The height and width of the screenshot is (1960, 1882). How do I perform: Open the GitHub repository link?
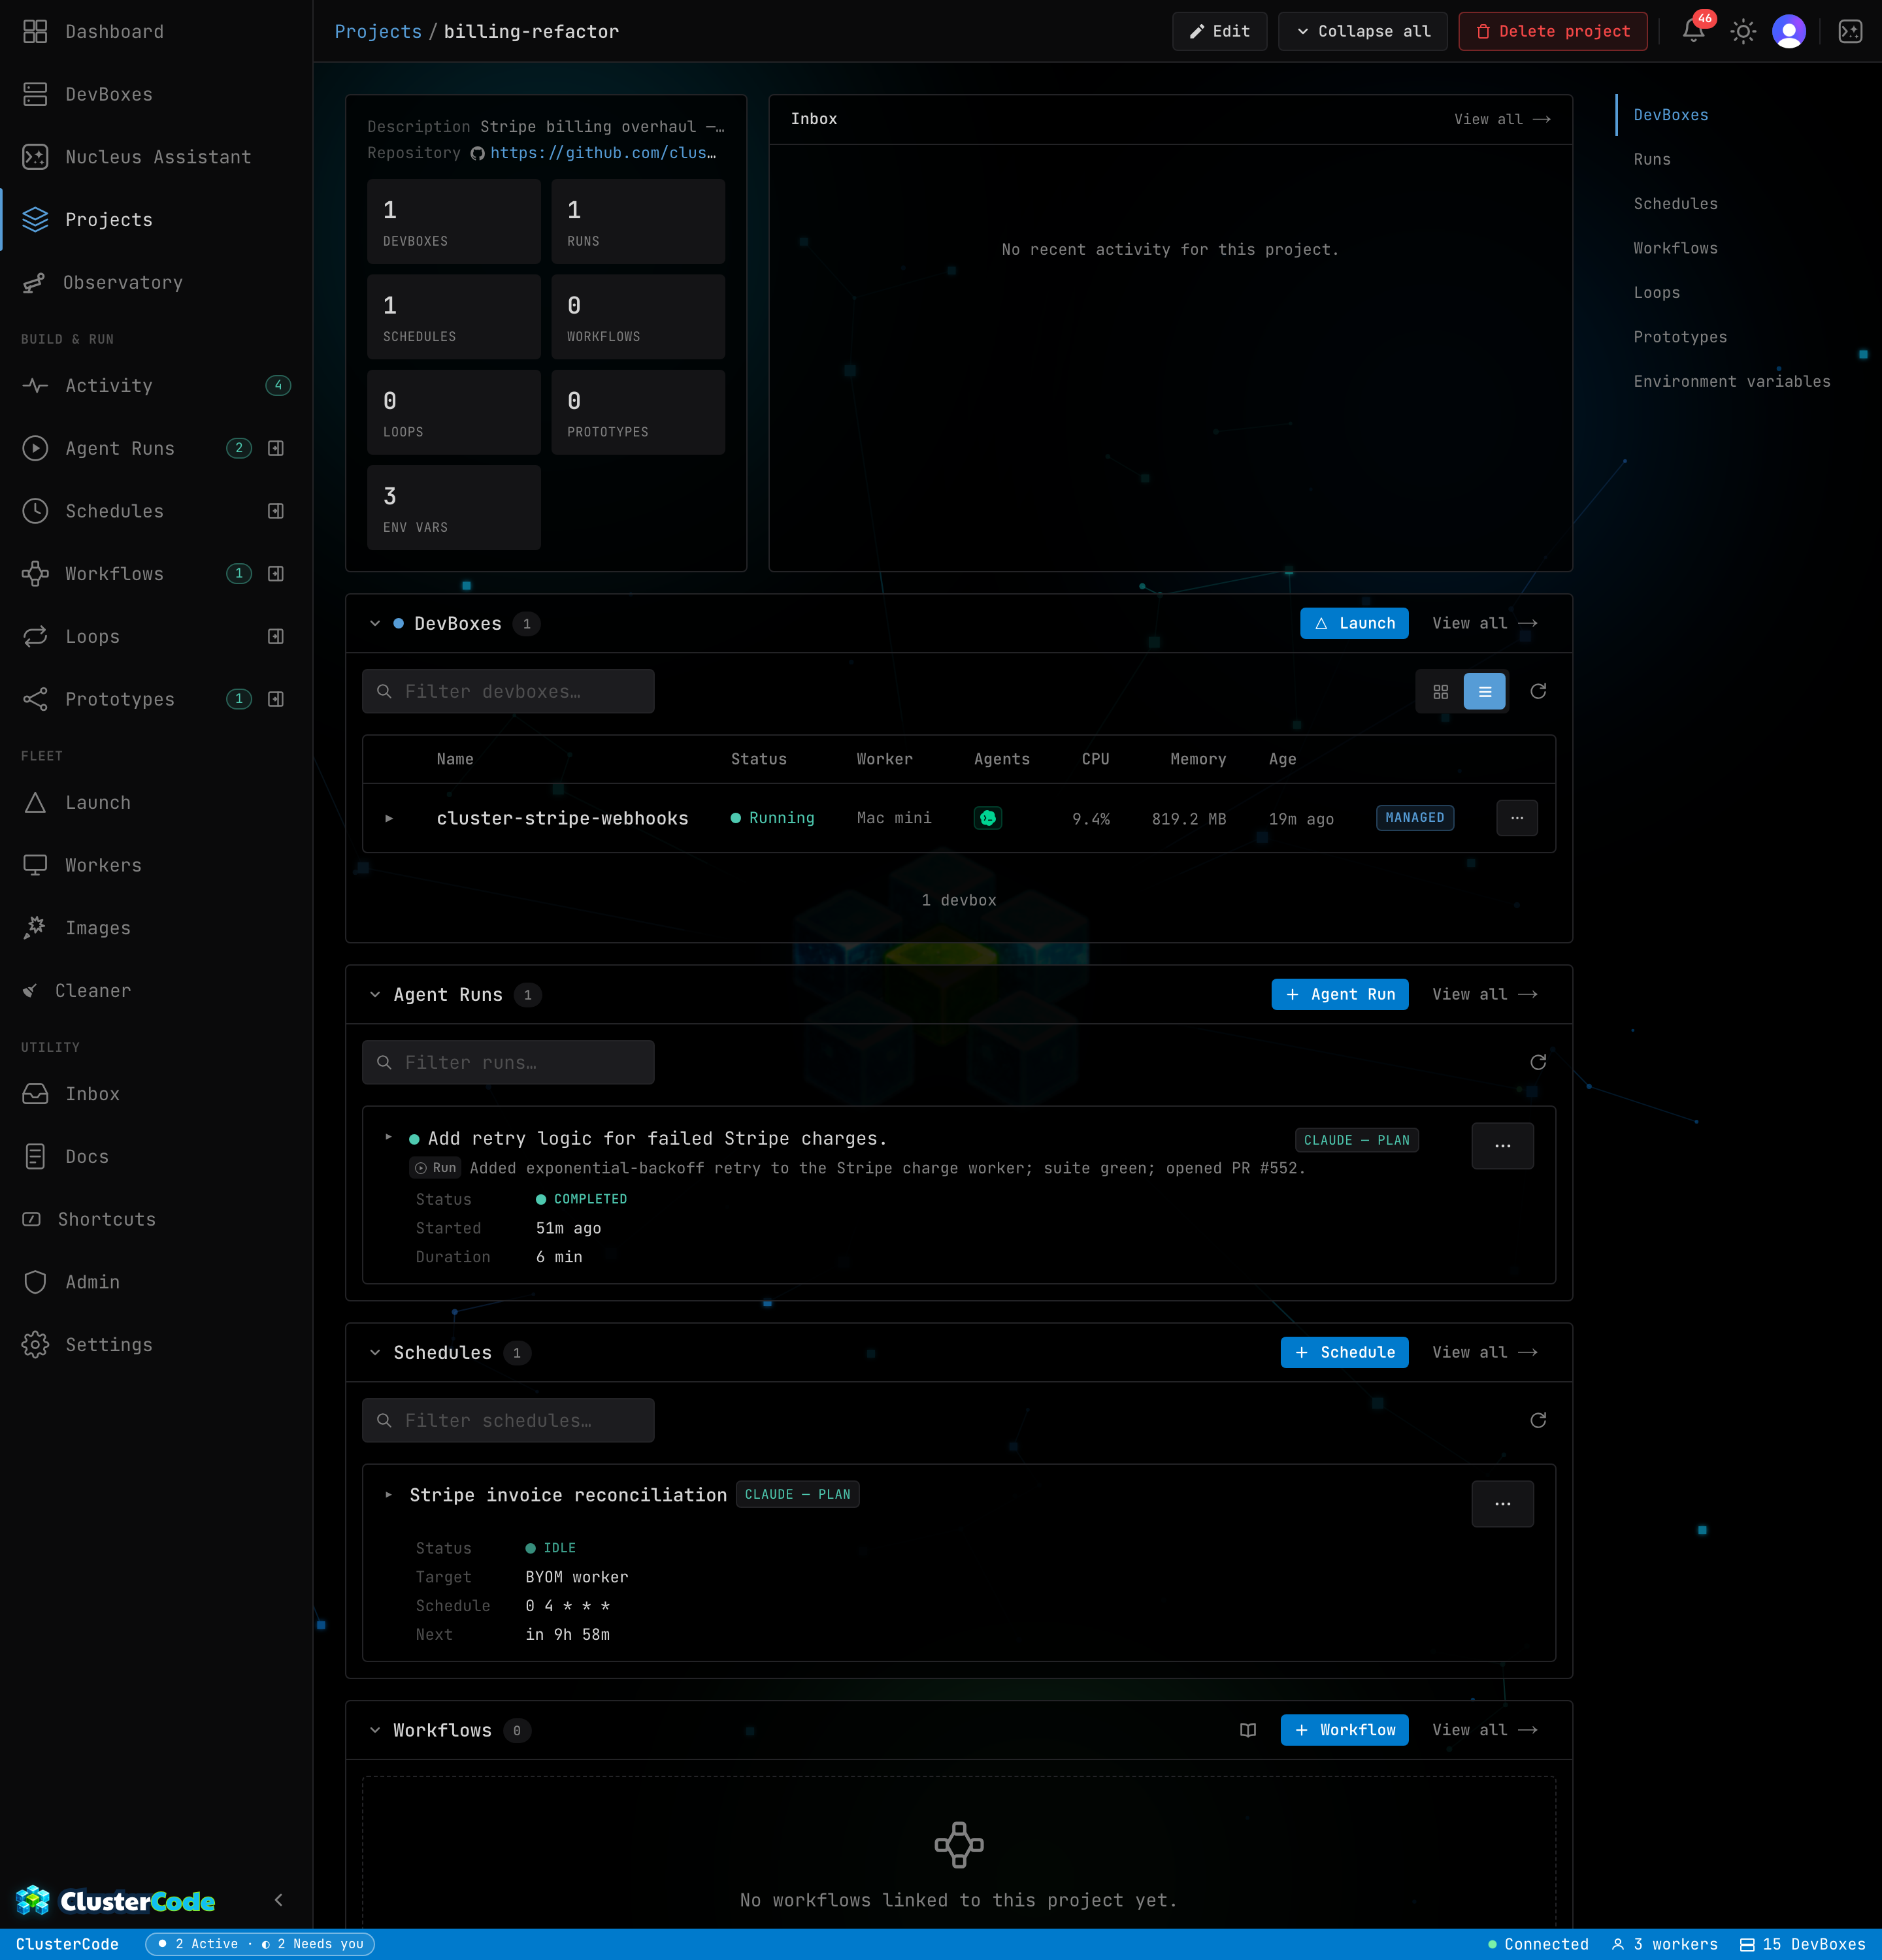tap(603, 153)
